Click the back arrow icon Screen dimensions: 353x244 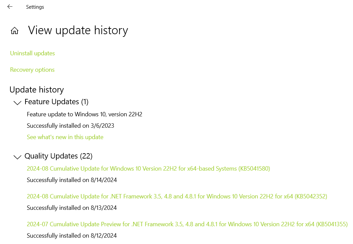pyautogui.click(x=10, y=7)
